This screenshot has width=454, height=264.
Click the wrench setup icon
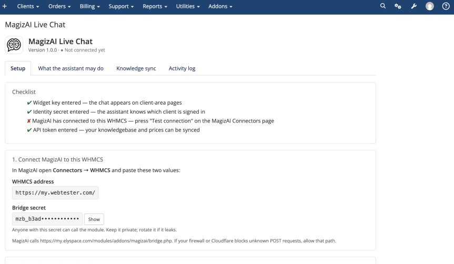[x=413, y=6]
